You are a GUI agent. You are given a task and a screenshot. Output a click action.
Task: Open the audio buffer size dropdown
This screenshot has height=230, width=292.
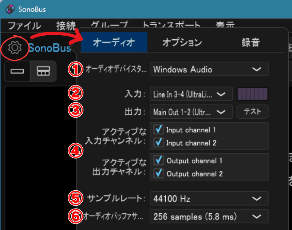(x=209, y=216)
